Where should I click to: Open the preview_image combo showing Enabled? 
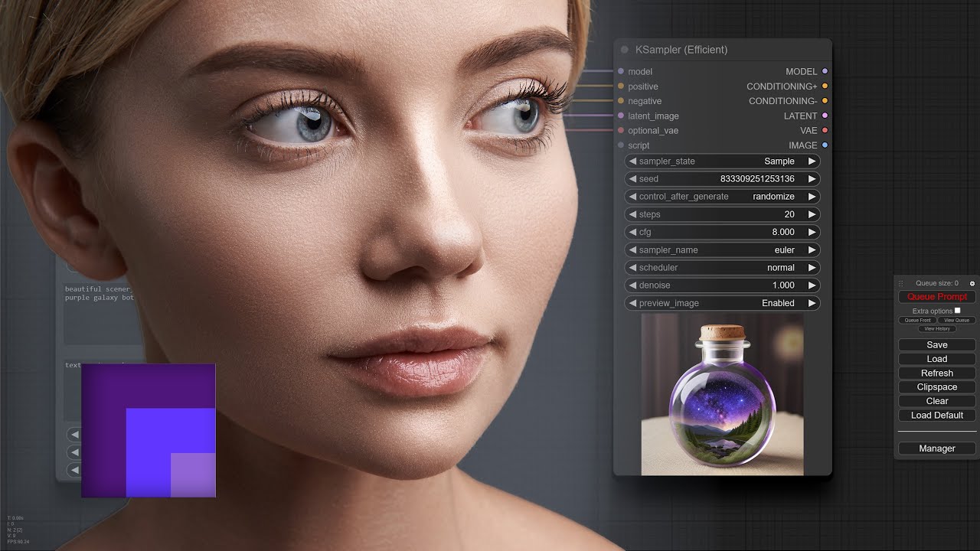pos(723,303)
